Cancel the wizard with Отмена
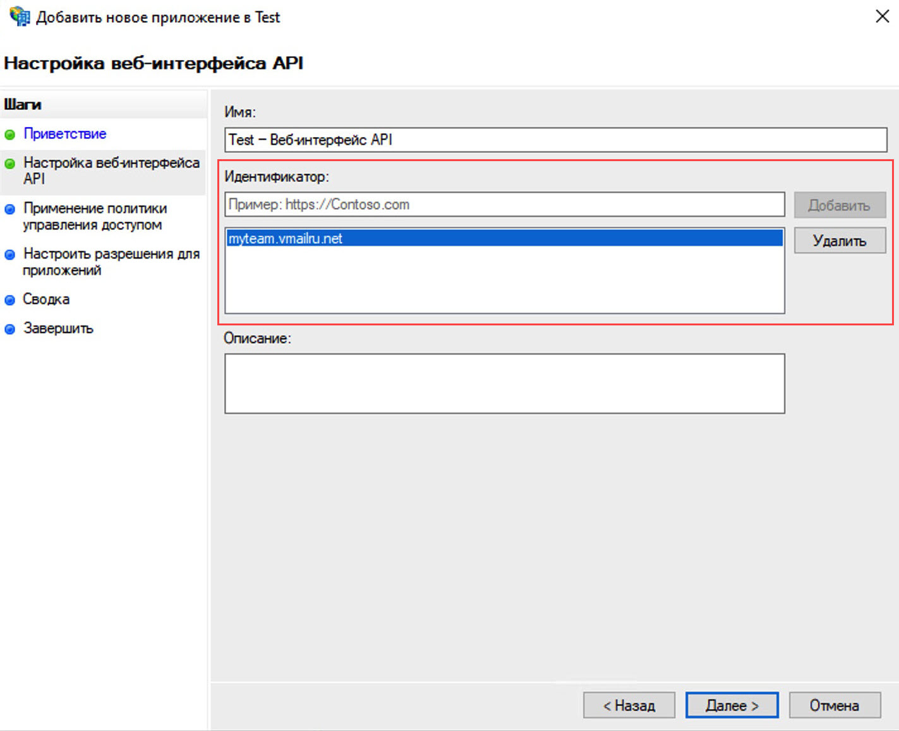Screen dimensions: 899x731 pos(834,705)
